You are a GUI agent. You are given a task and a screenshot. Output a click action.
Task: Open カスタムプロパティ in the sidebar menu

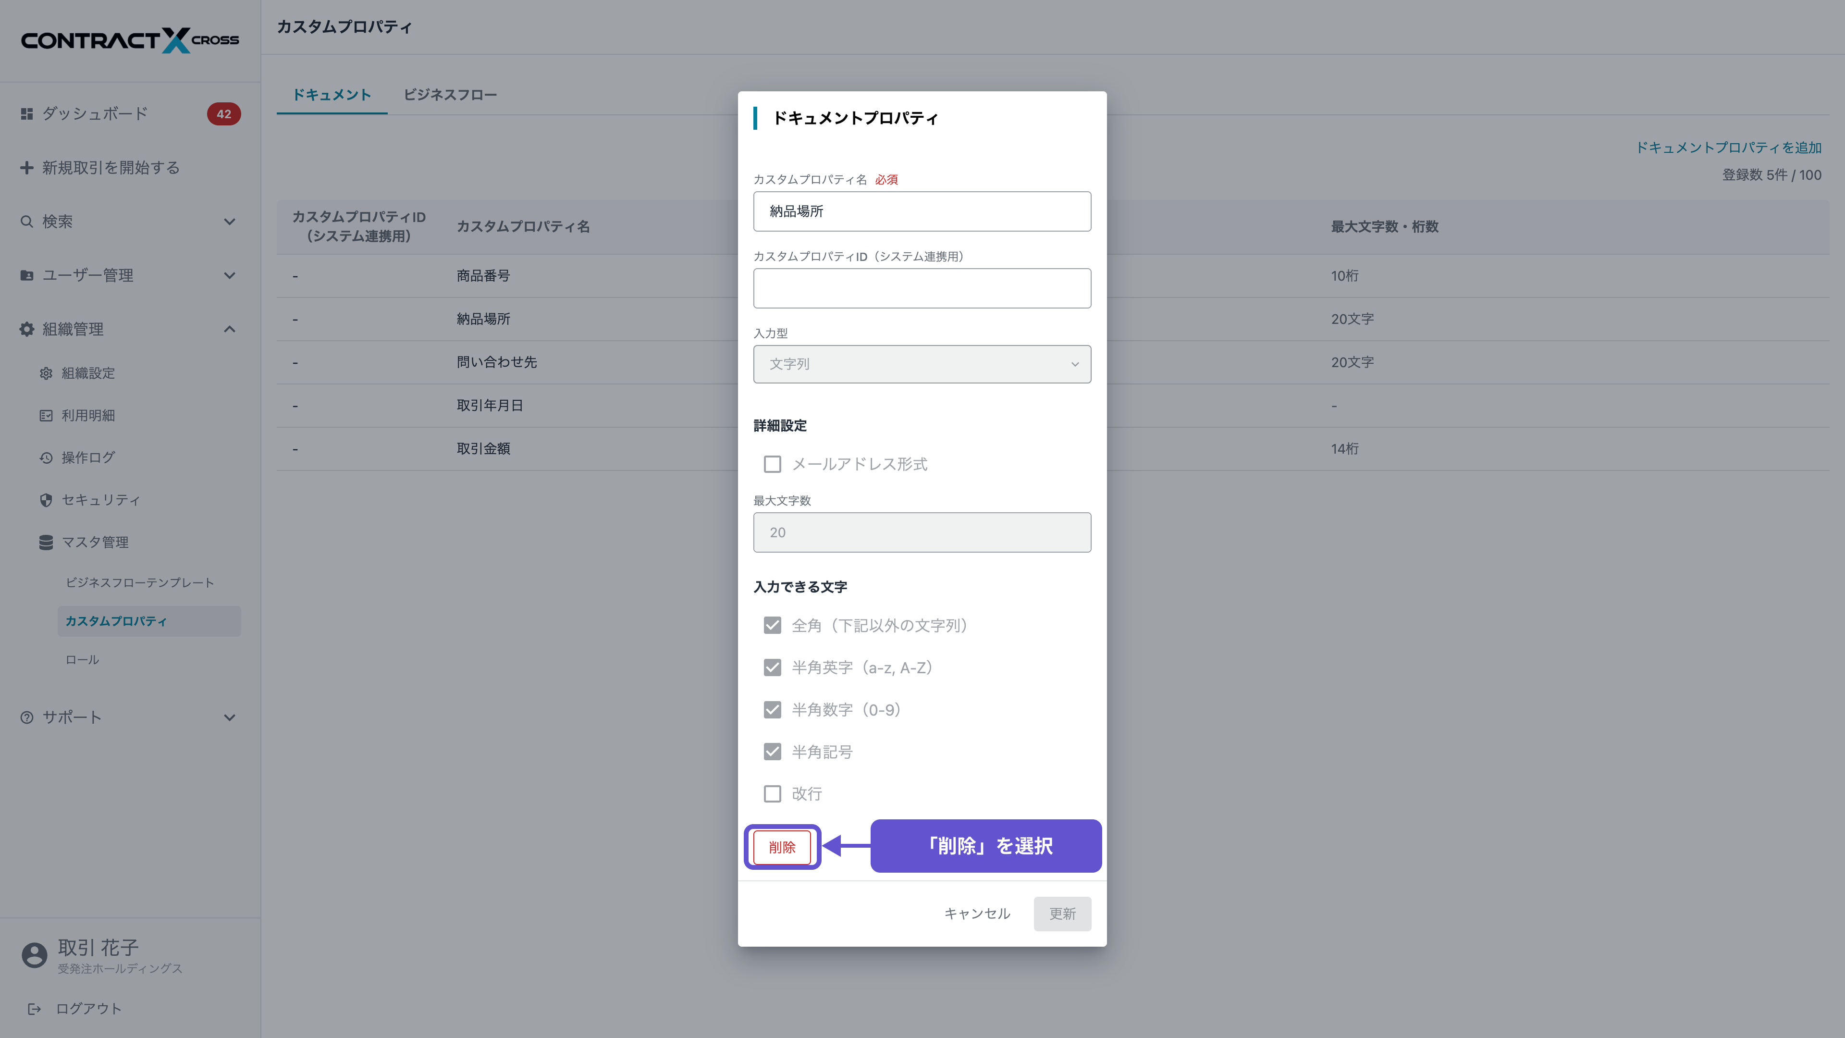pyautogui.click(x=116, y=621)
